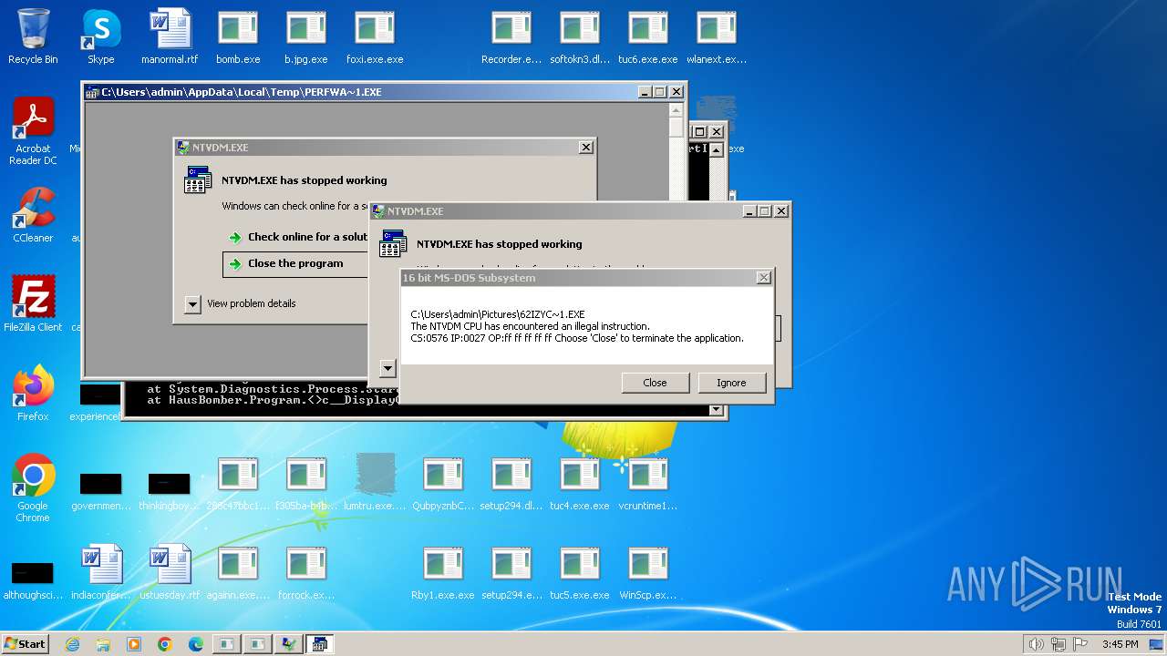
Task: Select the Rby1.exe.exe desktop file
Action: [443, 572]
